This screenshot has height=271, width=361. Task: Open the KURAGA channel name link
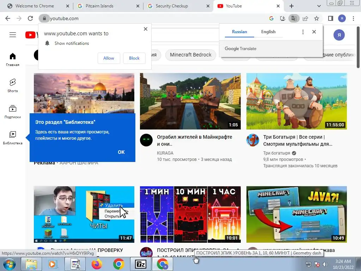tap(165, 153)
